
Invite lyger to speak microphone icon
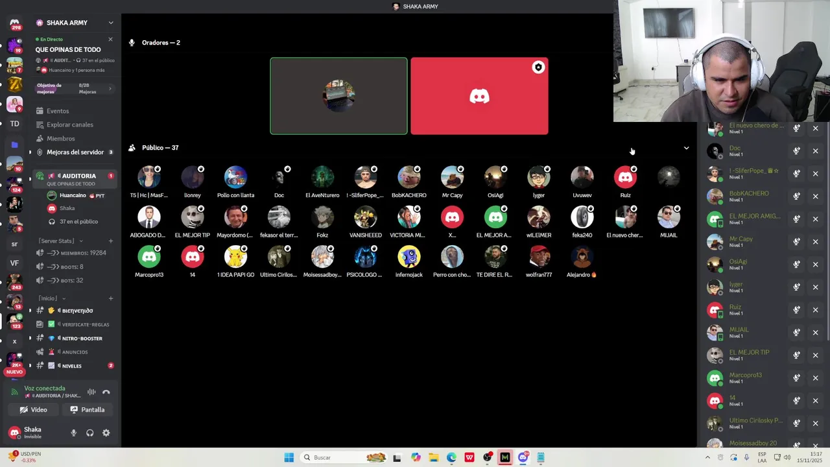tap(796, 287)
